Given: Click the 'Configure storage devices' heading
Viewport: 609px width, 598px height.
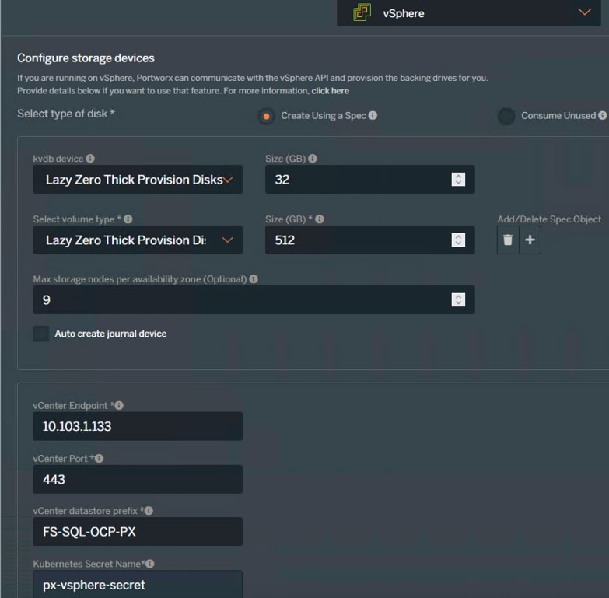Looking at the screenshot, I should tap(86, 58).
